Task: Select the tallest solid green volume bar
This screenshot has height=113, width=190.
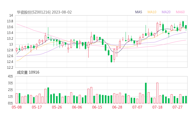Action: pyautogui.click(x=146, y=93)
